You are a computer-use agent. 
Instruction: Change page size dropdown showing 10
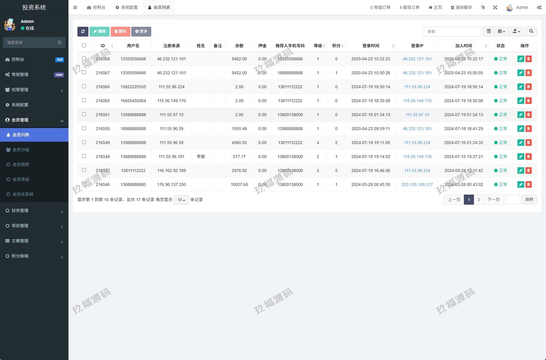[x=181, y=200]
